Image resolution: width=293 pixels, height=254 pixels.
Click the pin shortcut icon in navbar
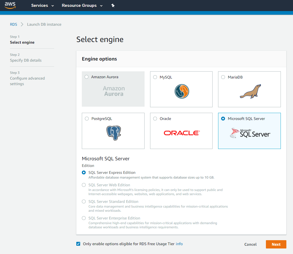[x=113, y=6]
